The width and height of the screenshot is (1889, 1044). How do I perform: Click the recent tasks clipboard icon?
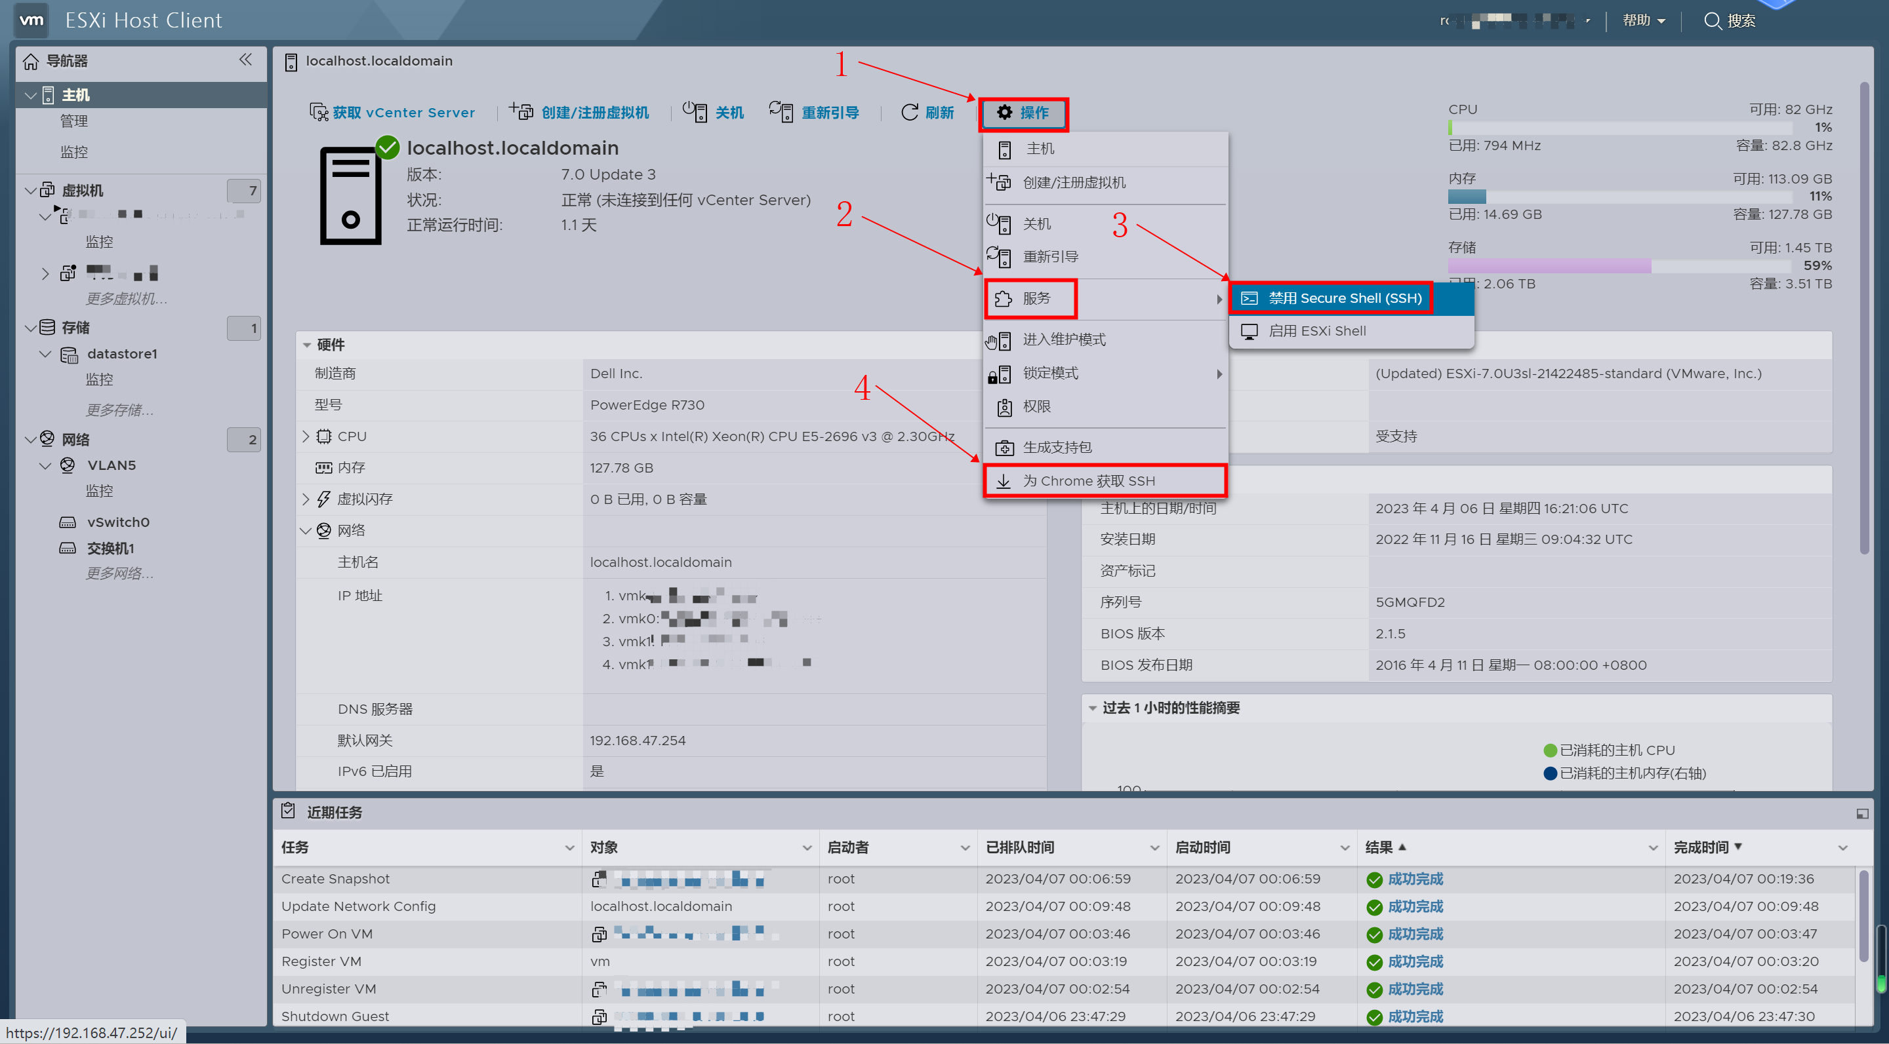tap(288, 811)
